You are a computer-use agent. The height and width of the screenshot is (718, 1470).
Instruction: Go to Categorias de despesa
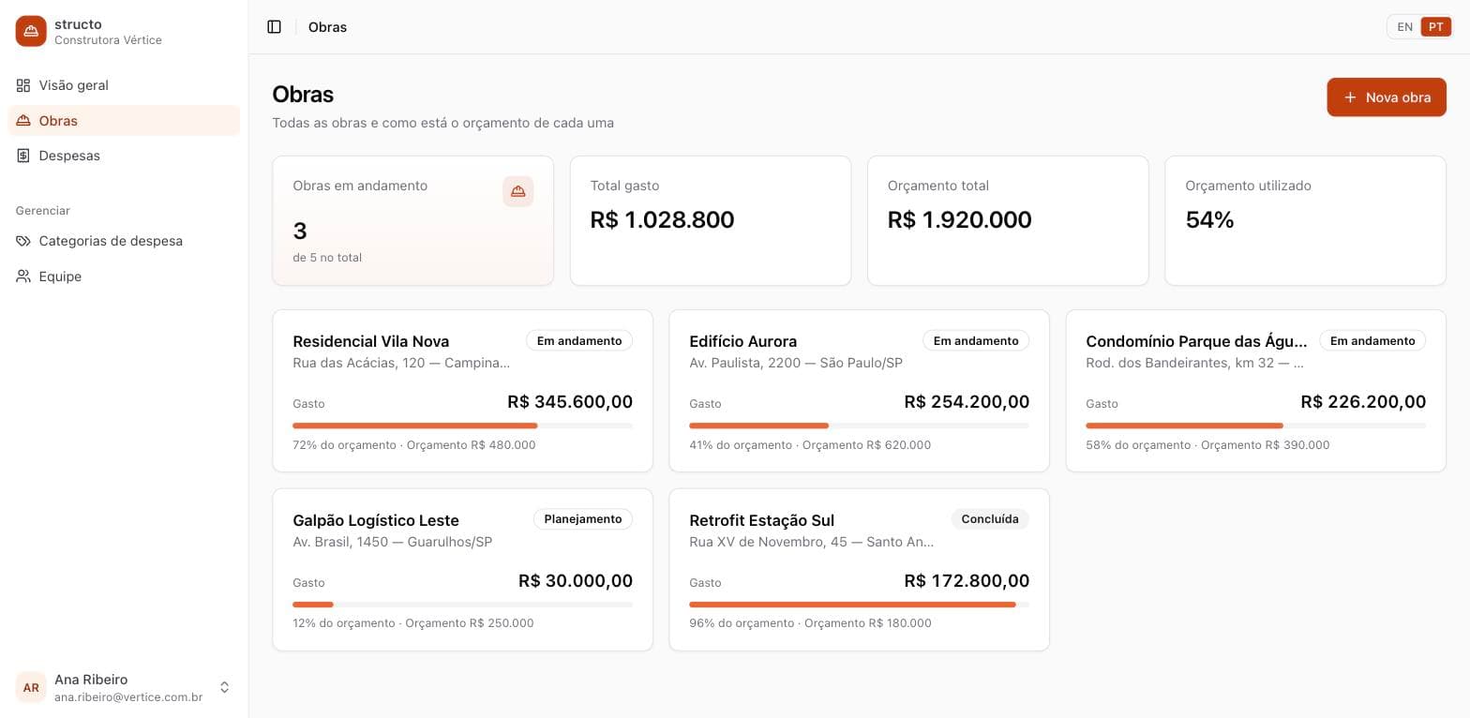click(124, 241)
